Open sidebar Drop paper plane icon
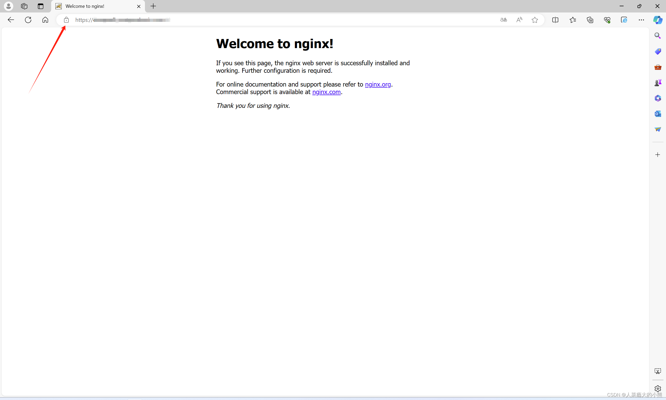 click(x=658, y=129)
